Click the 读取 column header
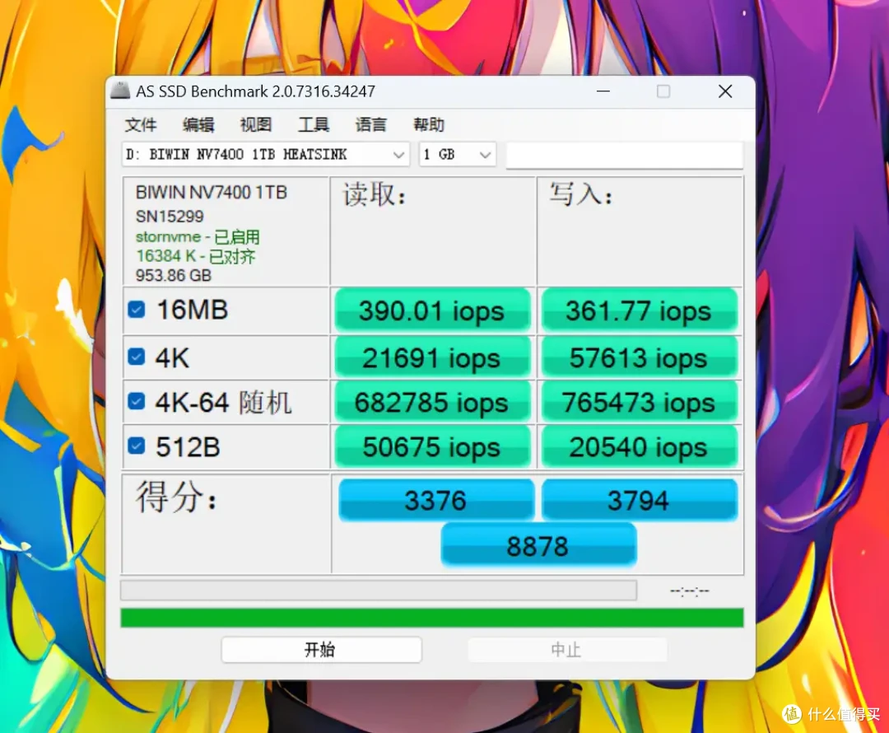 pos(375,194)
